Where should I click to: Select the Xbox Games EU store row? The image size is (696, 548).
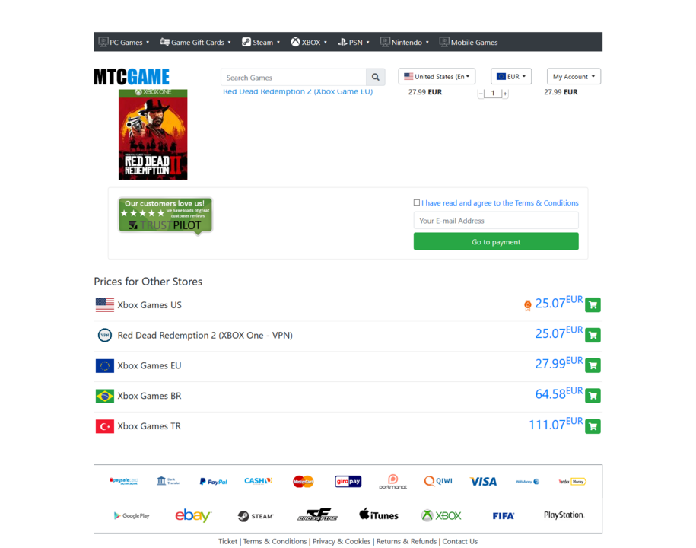coord(348,366)
